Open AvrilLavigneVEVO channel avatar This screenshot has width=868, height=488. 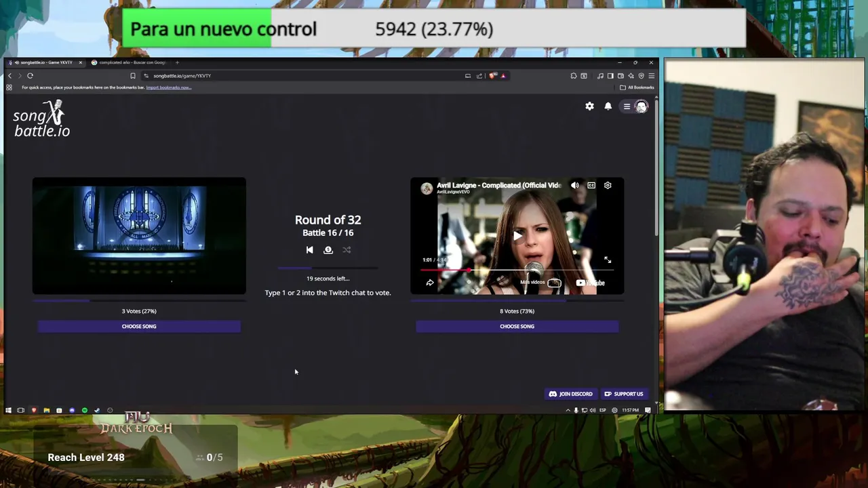tap(427, 188)
